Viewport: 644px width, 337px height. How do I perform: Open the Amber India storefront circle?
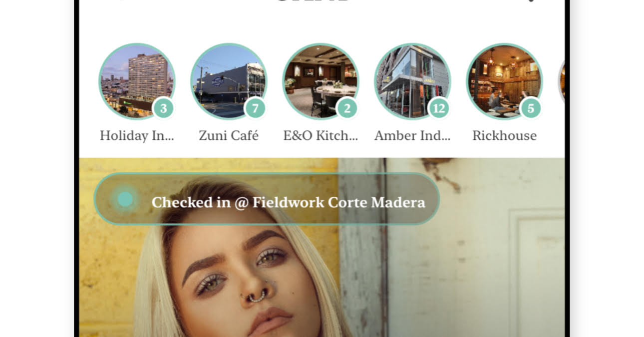[412, 81]
